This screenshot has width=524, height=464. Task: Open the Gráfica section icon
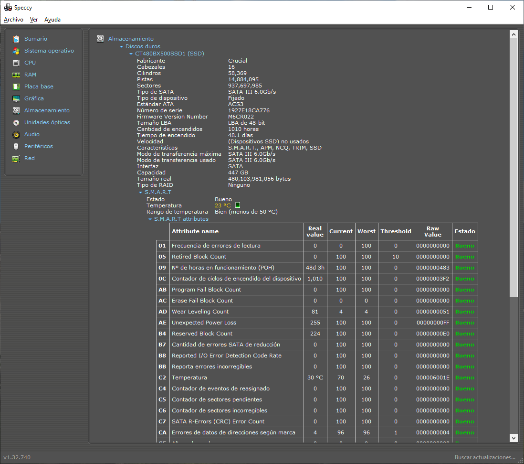17,98
